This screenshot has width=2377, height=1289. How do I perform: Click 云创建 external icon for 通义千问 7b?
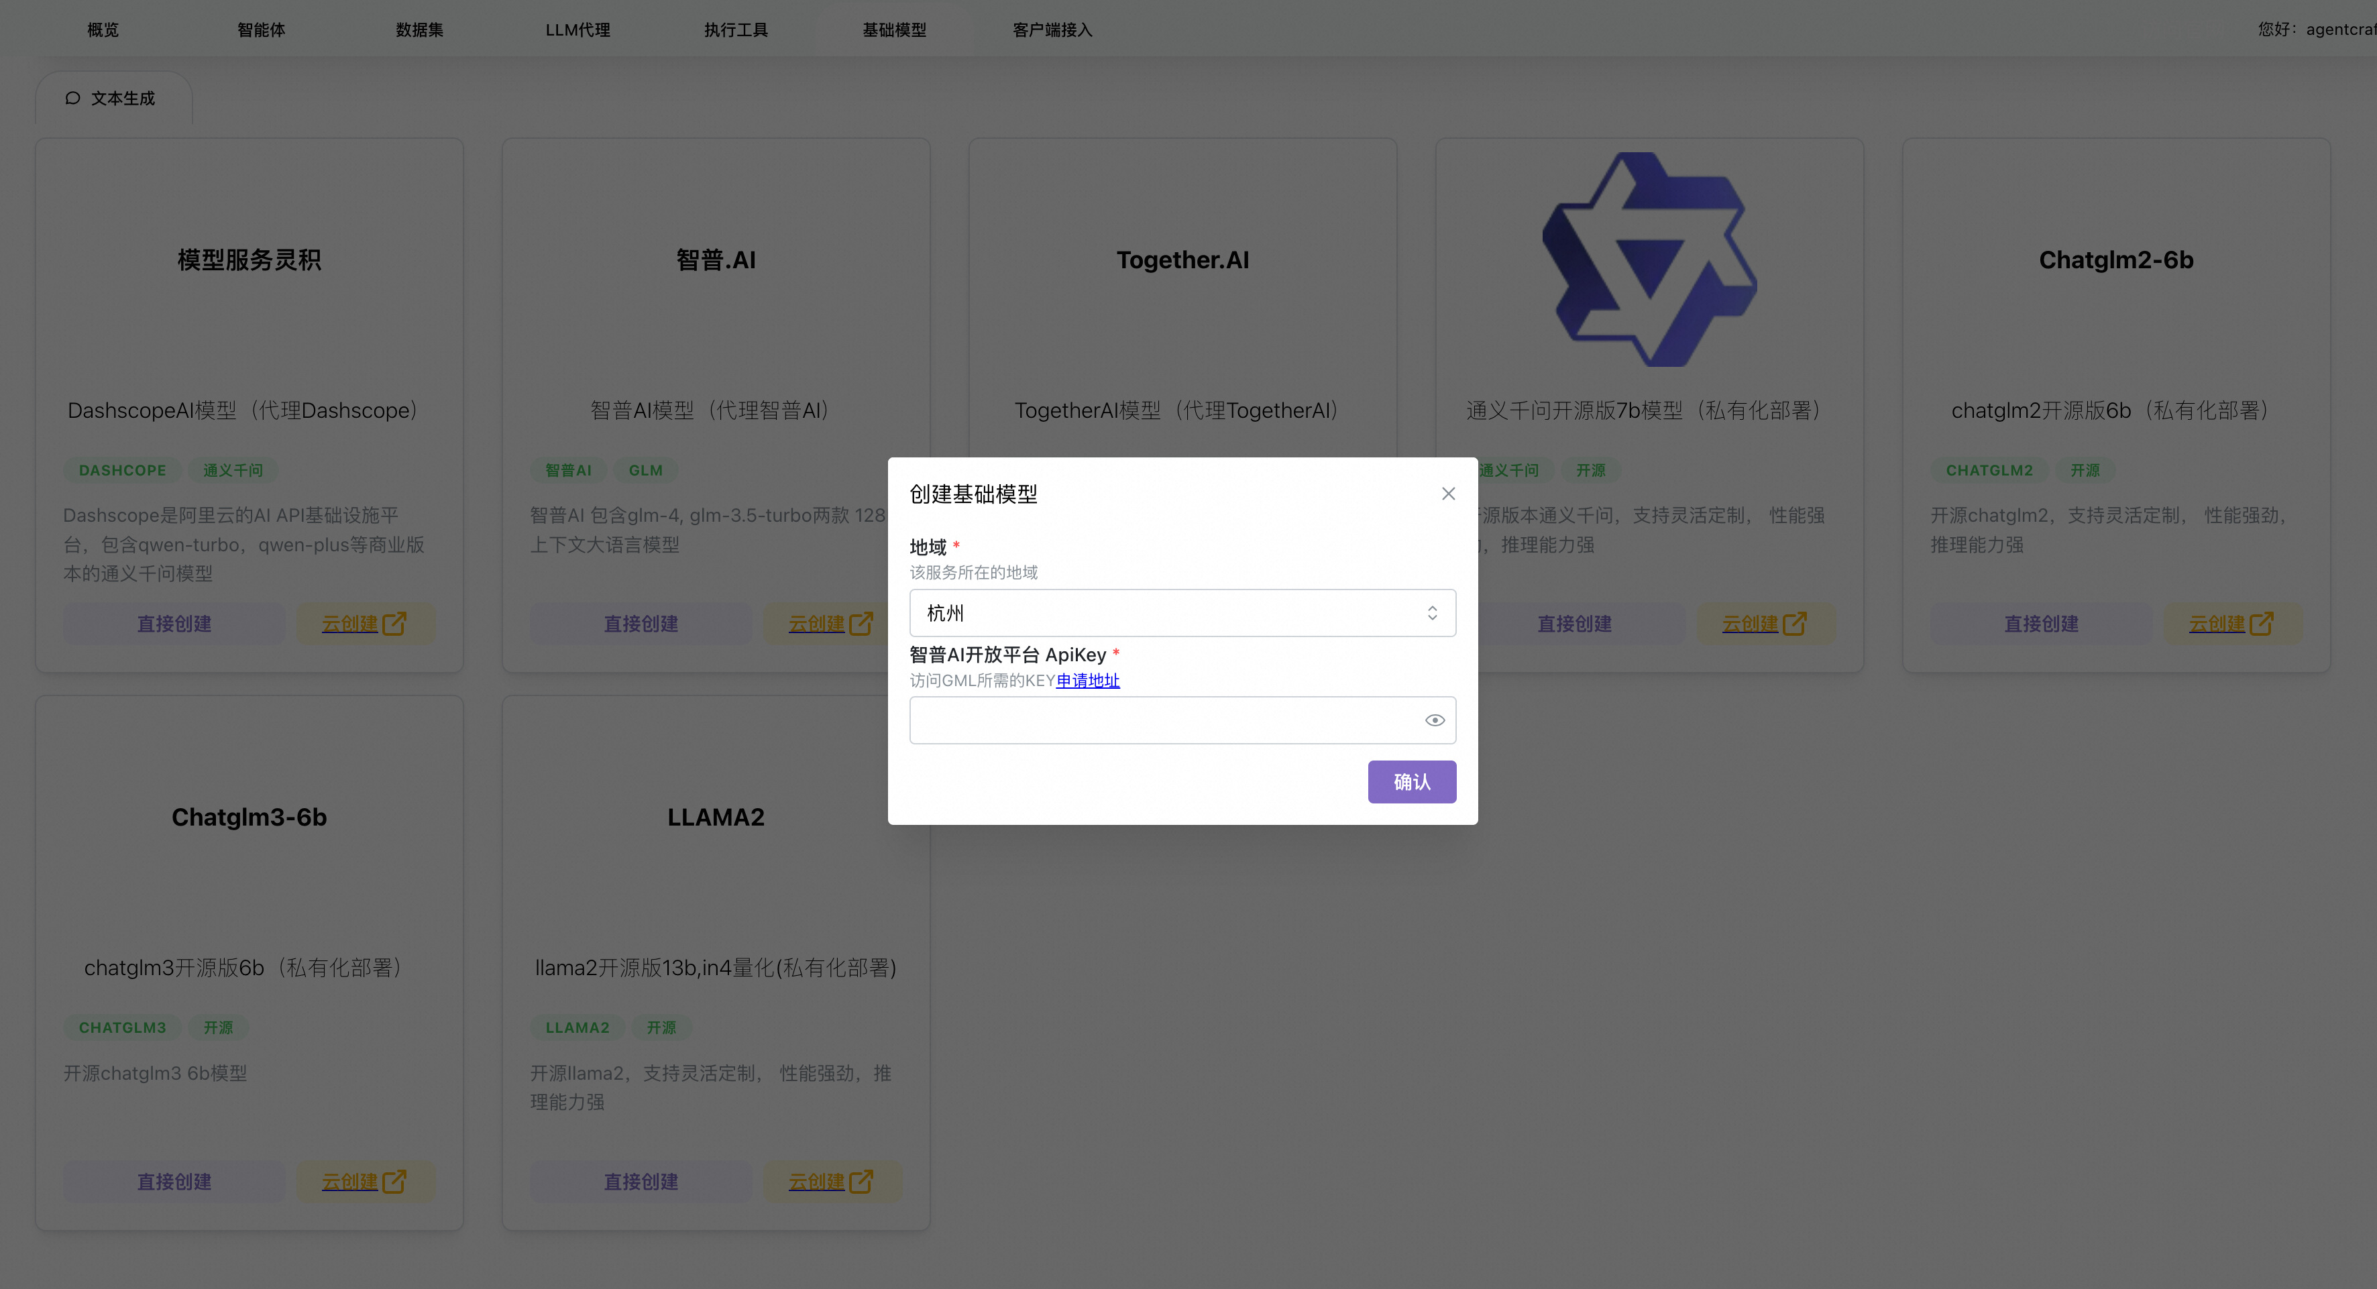[x=1794, y=624]
